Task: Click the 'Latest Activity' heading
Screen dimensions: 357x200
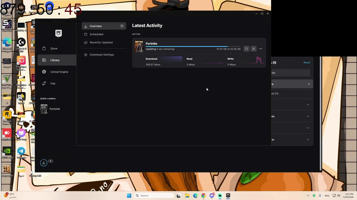Action: click(x=147, y=26)
